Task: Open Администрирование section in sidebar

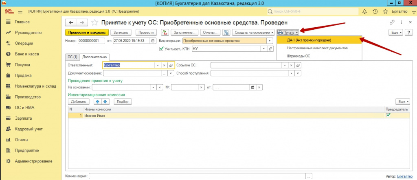Action: (x=33, y=161)
